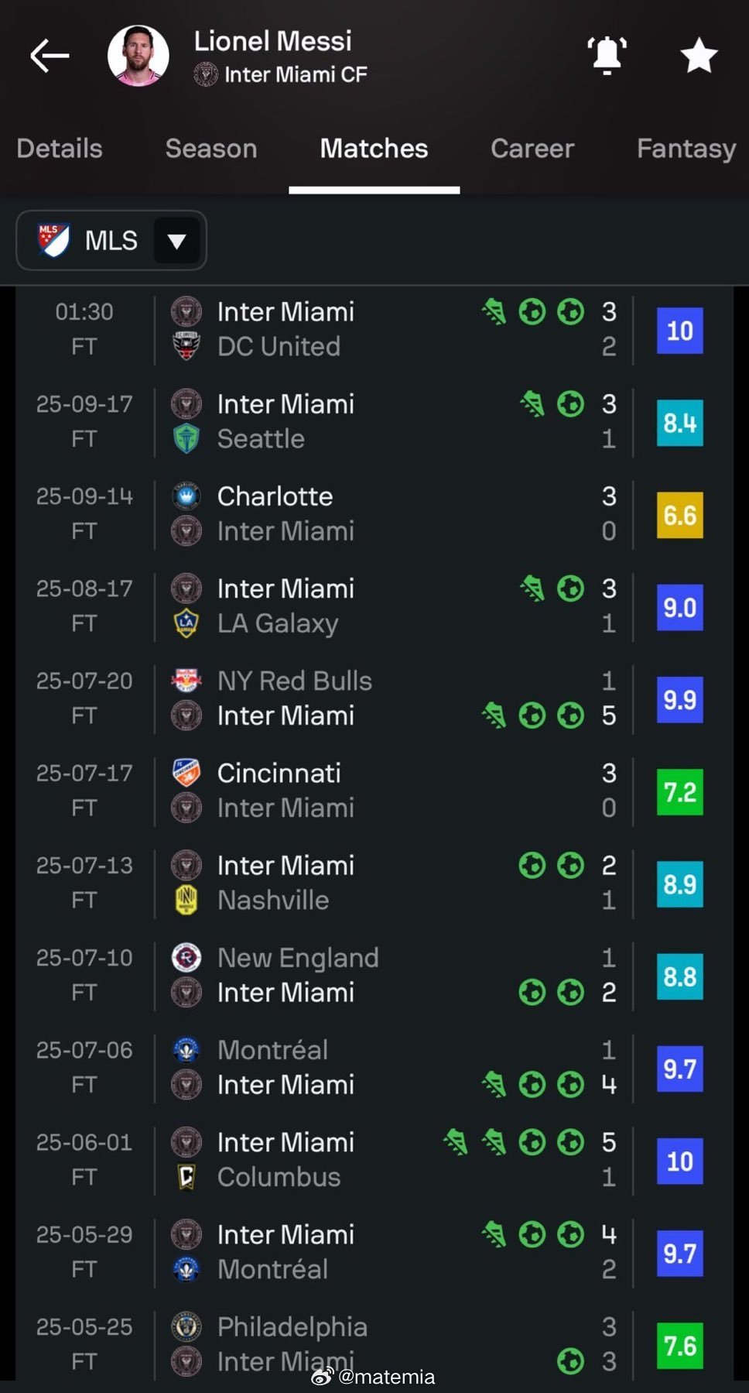Toggle the favorite star for Lionel Messi
Viewport: 749px width, 1393px height.
pos(699,56)
